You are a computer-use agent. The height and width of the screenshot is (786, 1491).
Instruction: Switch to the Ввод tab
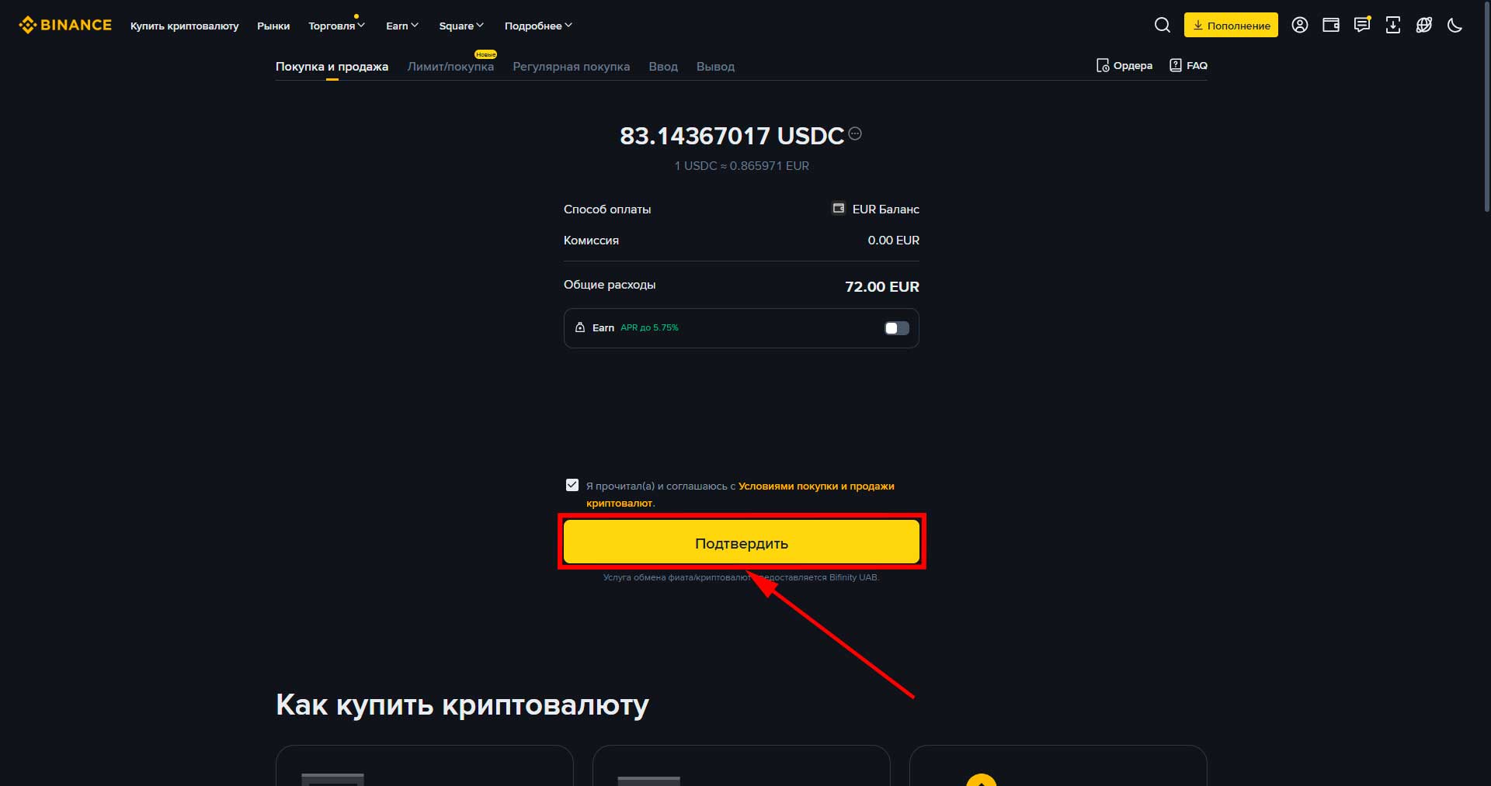(663, 66)
